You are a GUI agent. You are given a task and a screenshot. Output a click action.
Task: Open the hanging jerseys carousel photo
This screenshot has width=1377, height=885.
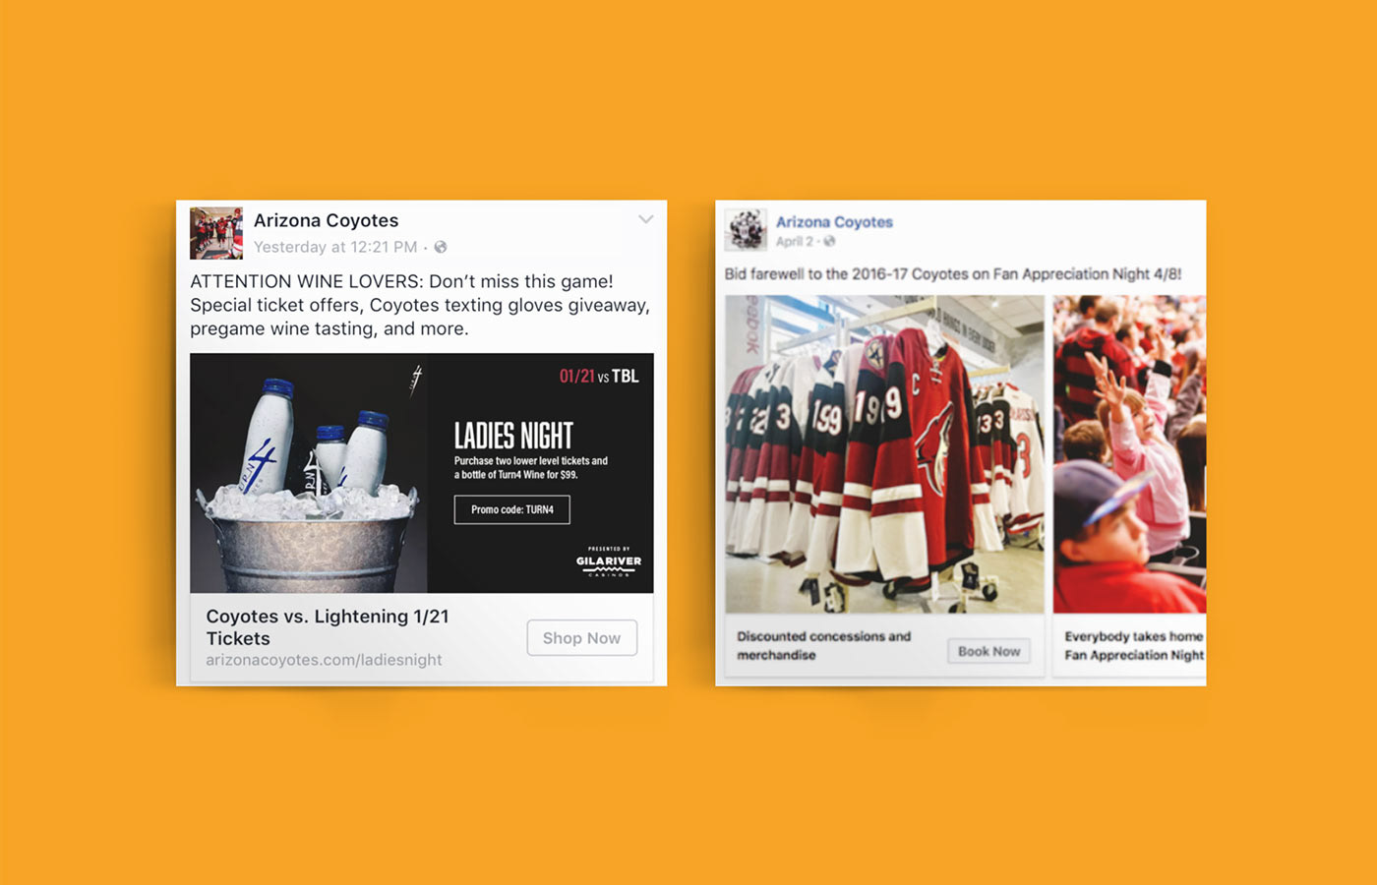(885, 454)
